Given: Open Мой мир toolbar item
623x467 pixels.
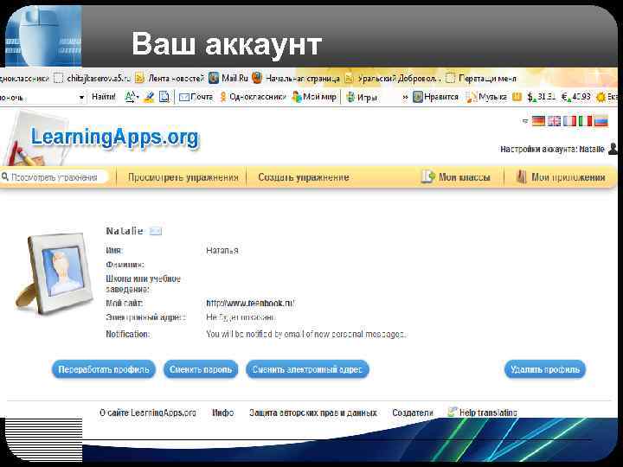Looking at the screenshot, I should tap(314, 97).
